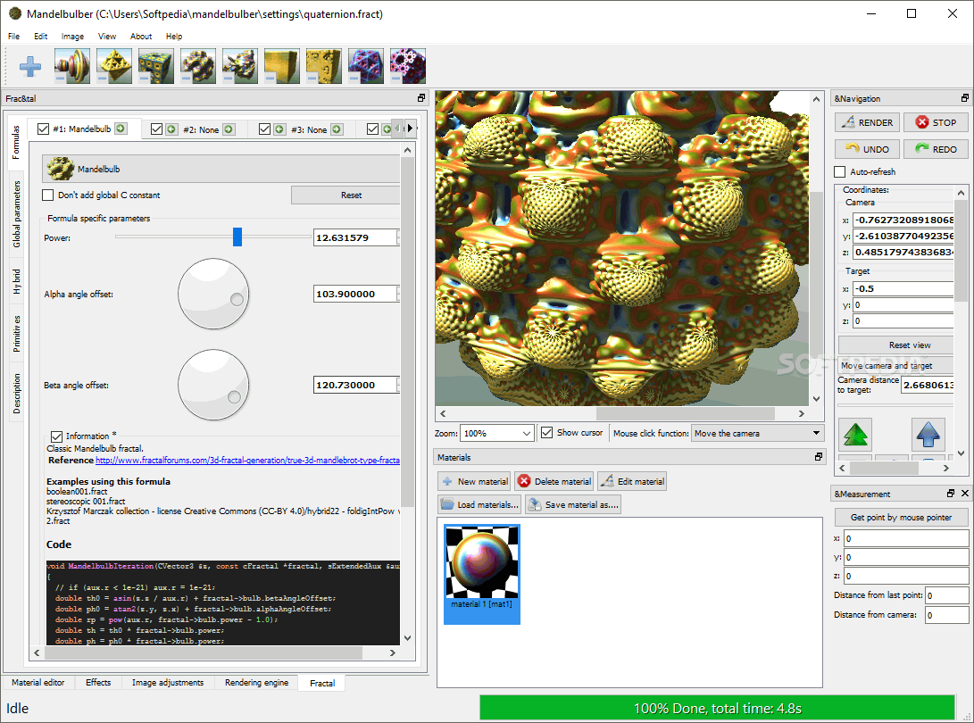
Task: Click the Reset view button
Action: (895, 345)
